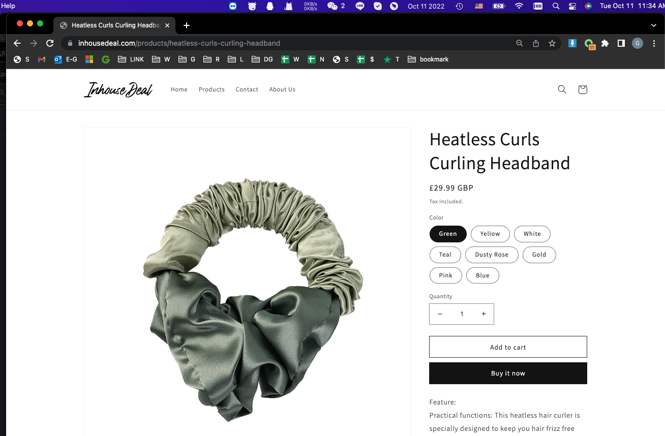
Task: Click the quantity input field showing 1
Action: pyautogui.click(x=462, y=314)
